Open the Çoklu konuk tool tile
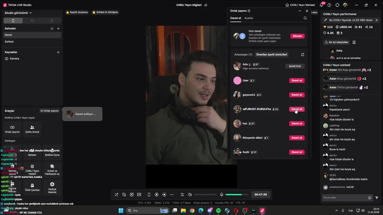 tap(32, 129)
